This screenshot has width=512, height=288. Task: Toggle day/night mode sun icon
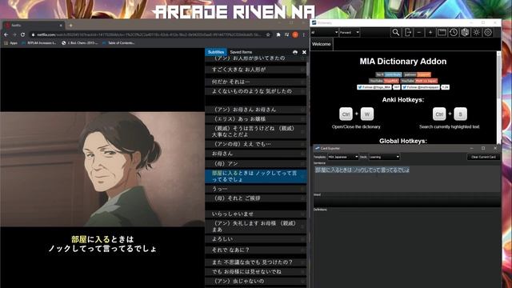(x=477, y=32)
